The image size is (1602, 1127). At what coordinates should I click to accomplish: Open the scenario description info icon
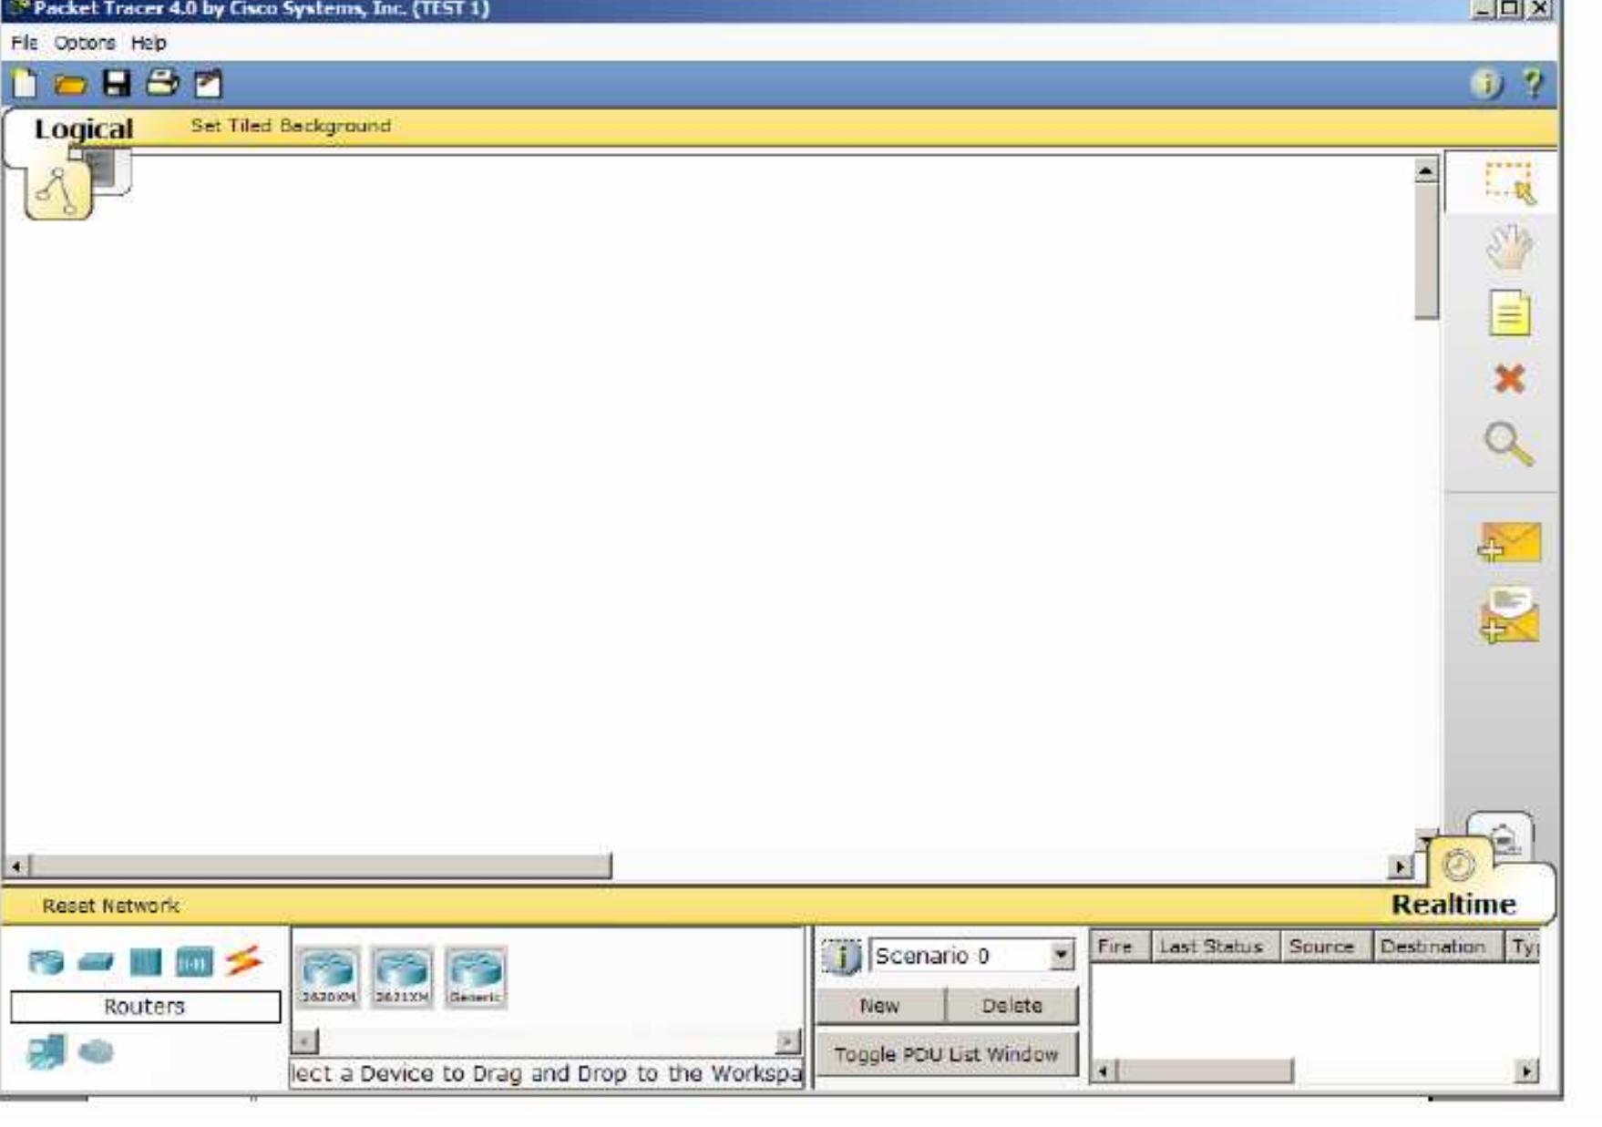click(x=841, y=957)
